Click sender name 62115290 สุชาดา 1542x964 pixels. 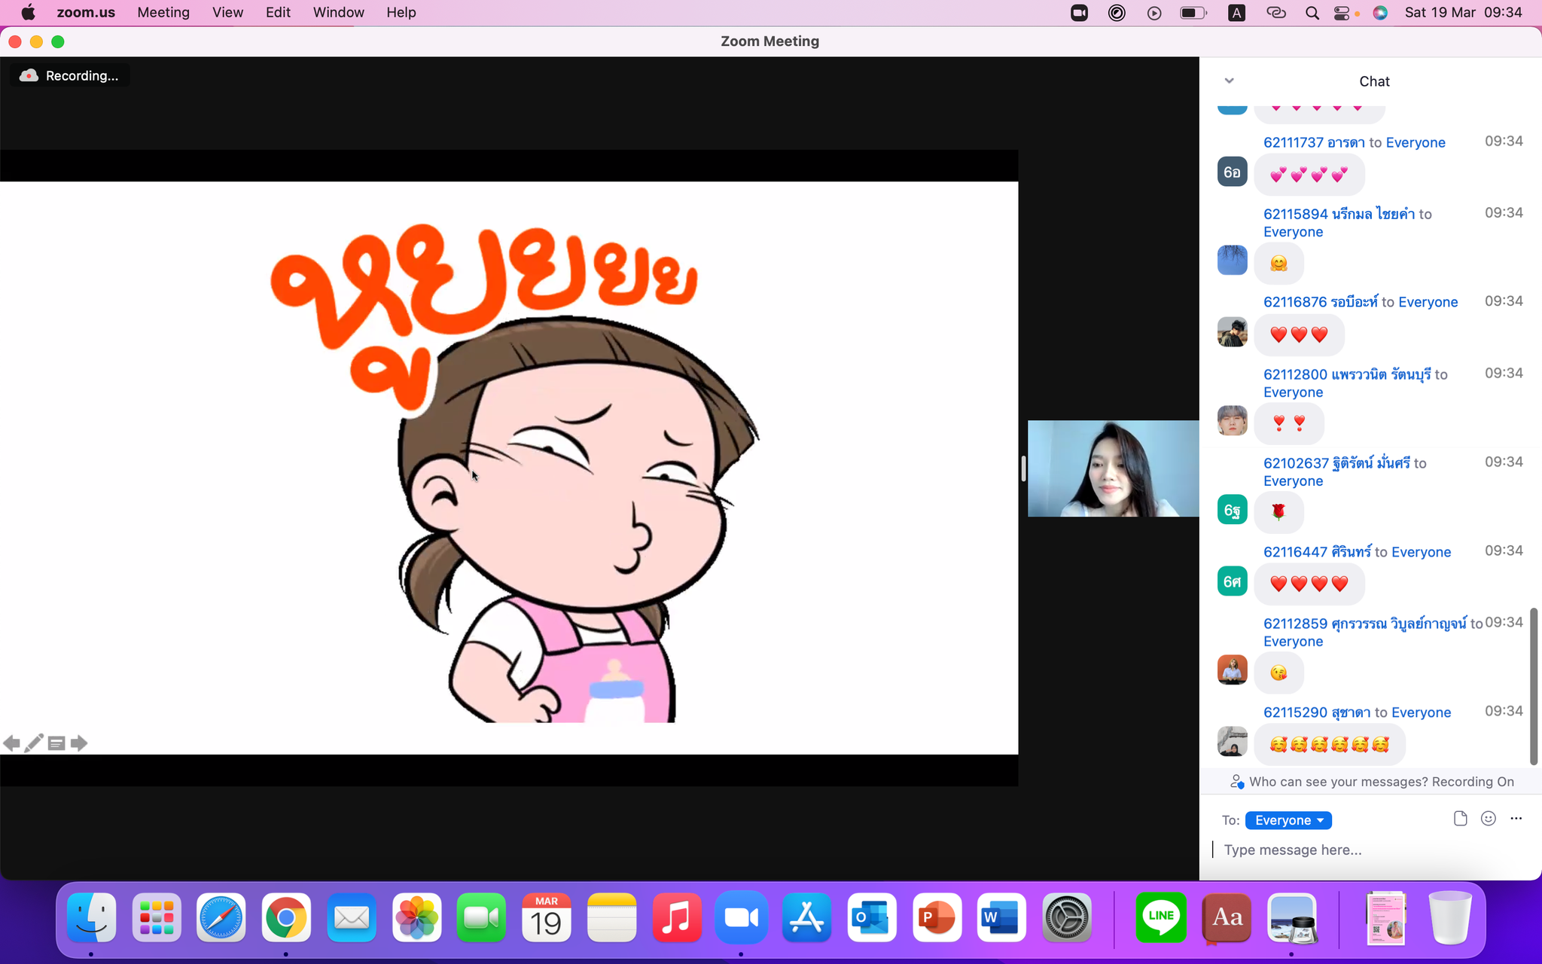click(x=1317, y=712)
